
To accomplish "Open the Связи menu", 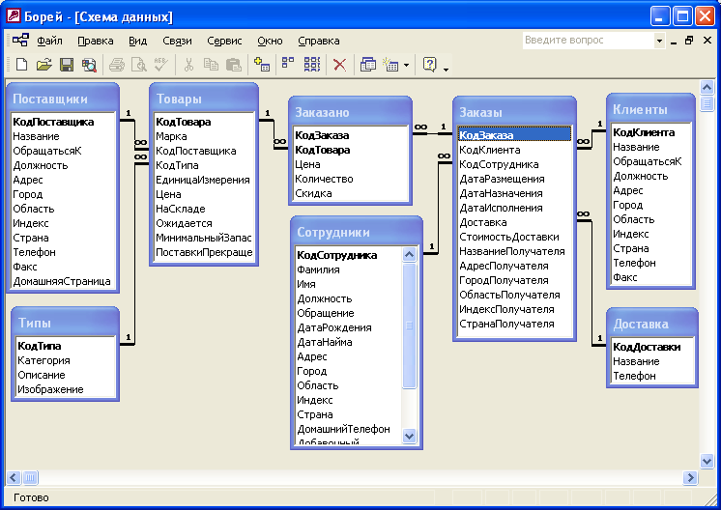I will (x=177, y=41).
